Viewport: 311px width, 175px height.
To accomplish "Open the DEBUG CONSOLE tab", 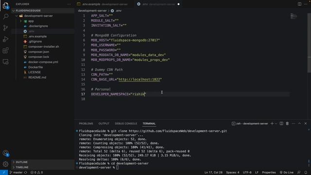I will 126,123.
